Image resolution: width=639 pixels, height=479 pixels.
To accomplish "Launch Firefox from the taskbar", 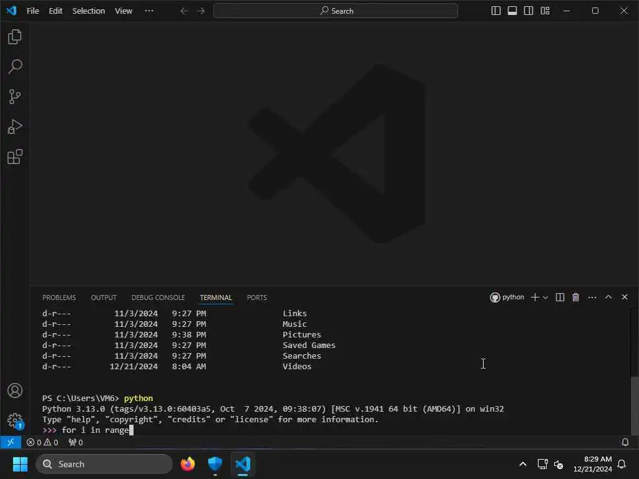I will pyautogui.click(x=187, y=464).
